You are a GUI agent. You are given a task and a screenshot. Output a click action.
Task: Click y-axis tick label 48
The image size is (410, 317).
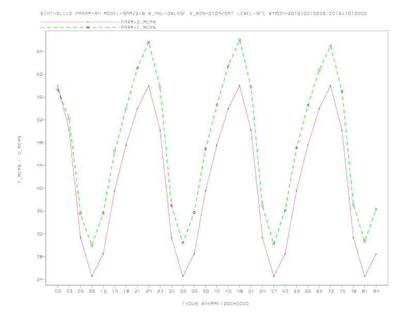pos(40,143)
